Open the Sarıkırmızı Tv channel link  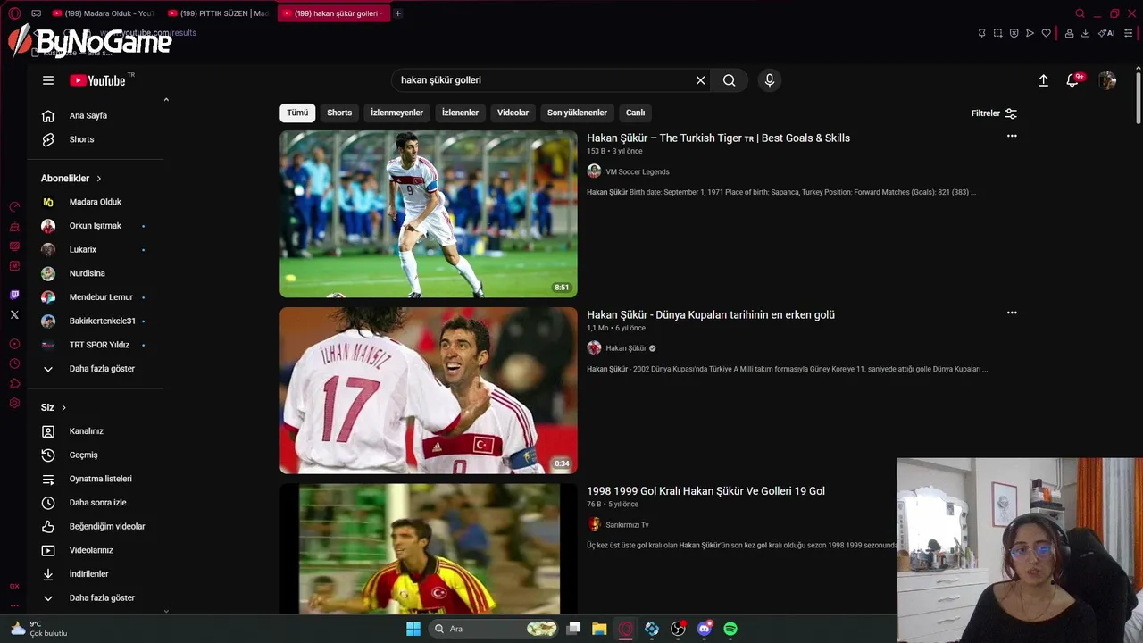(626, 525)
